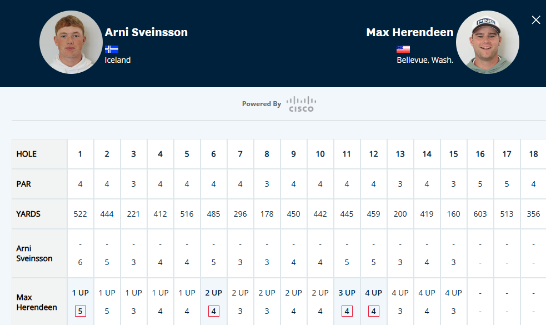Click the Powered By text
546x325 pixels.
point(261,104)
